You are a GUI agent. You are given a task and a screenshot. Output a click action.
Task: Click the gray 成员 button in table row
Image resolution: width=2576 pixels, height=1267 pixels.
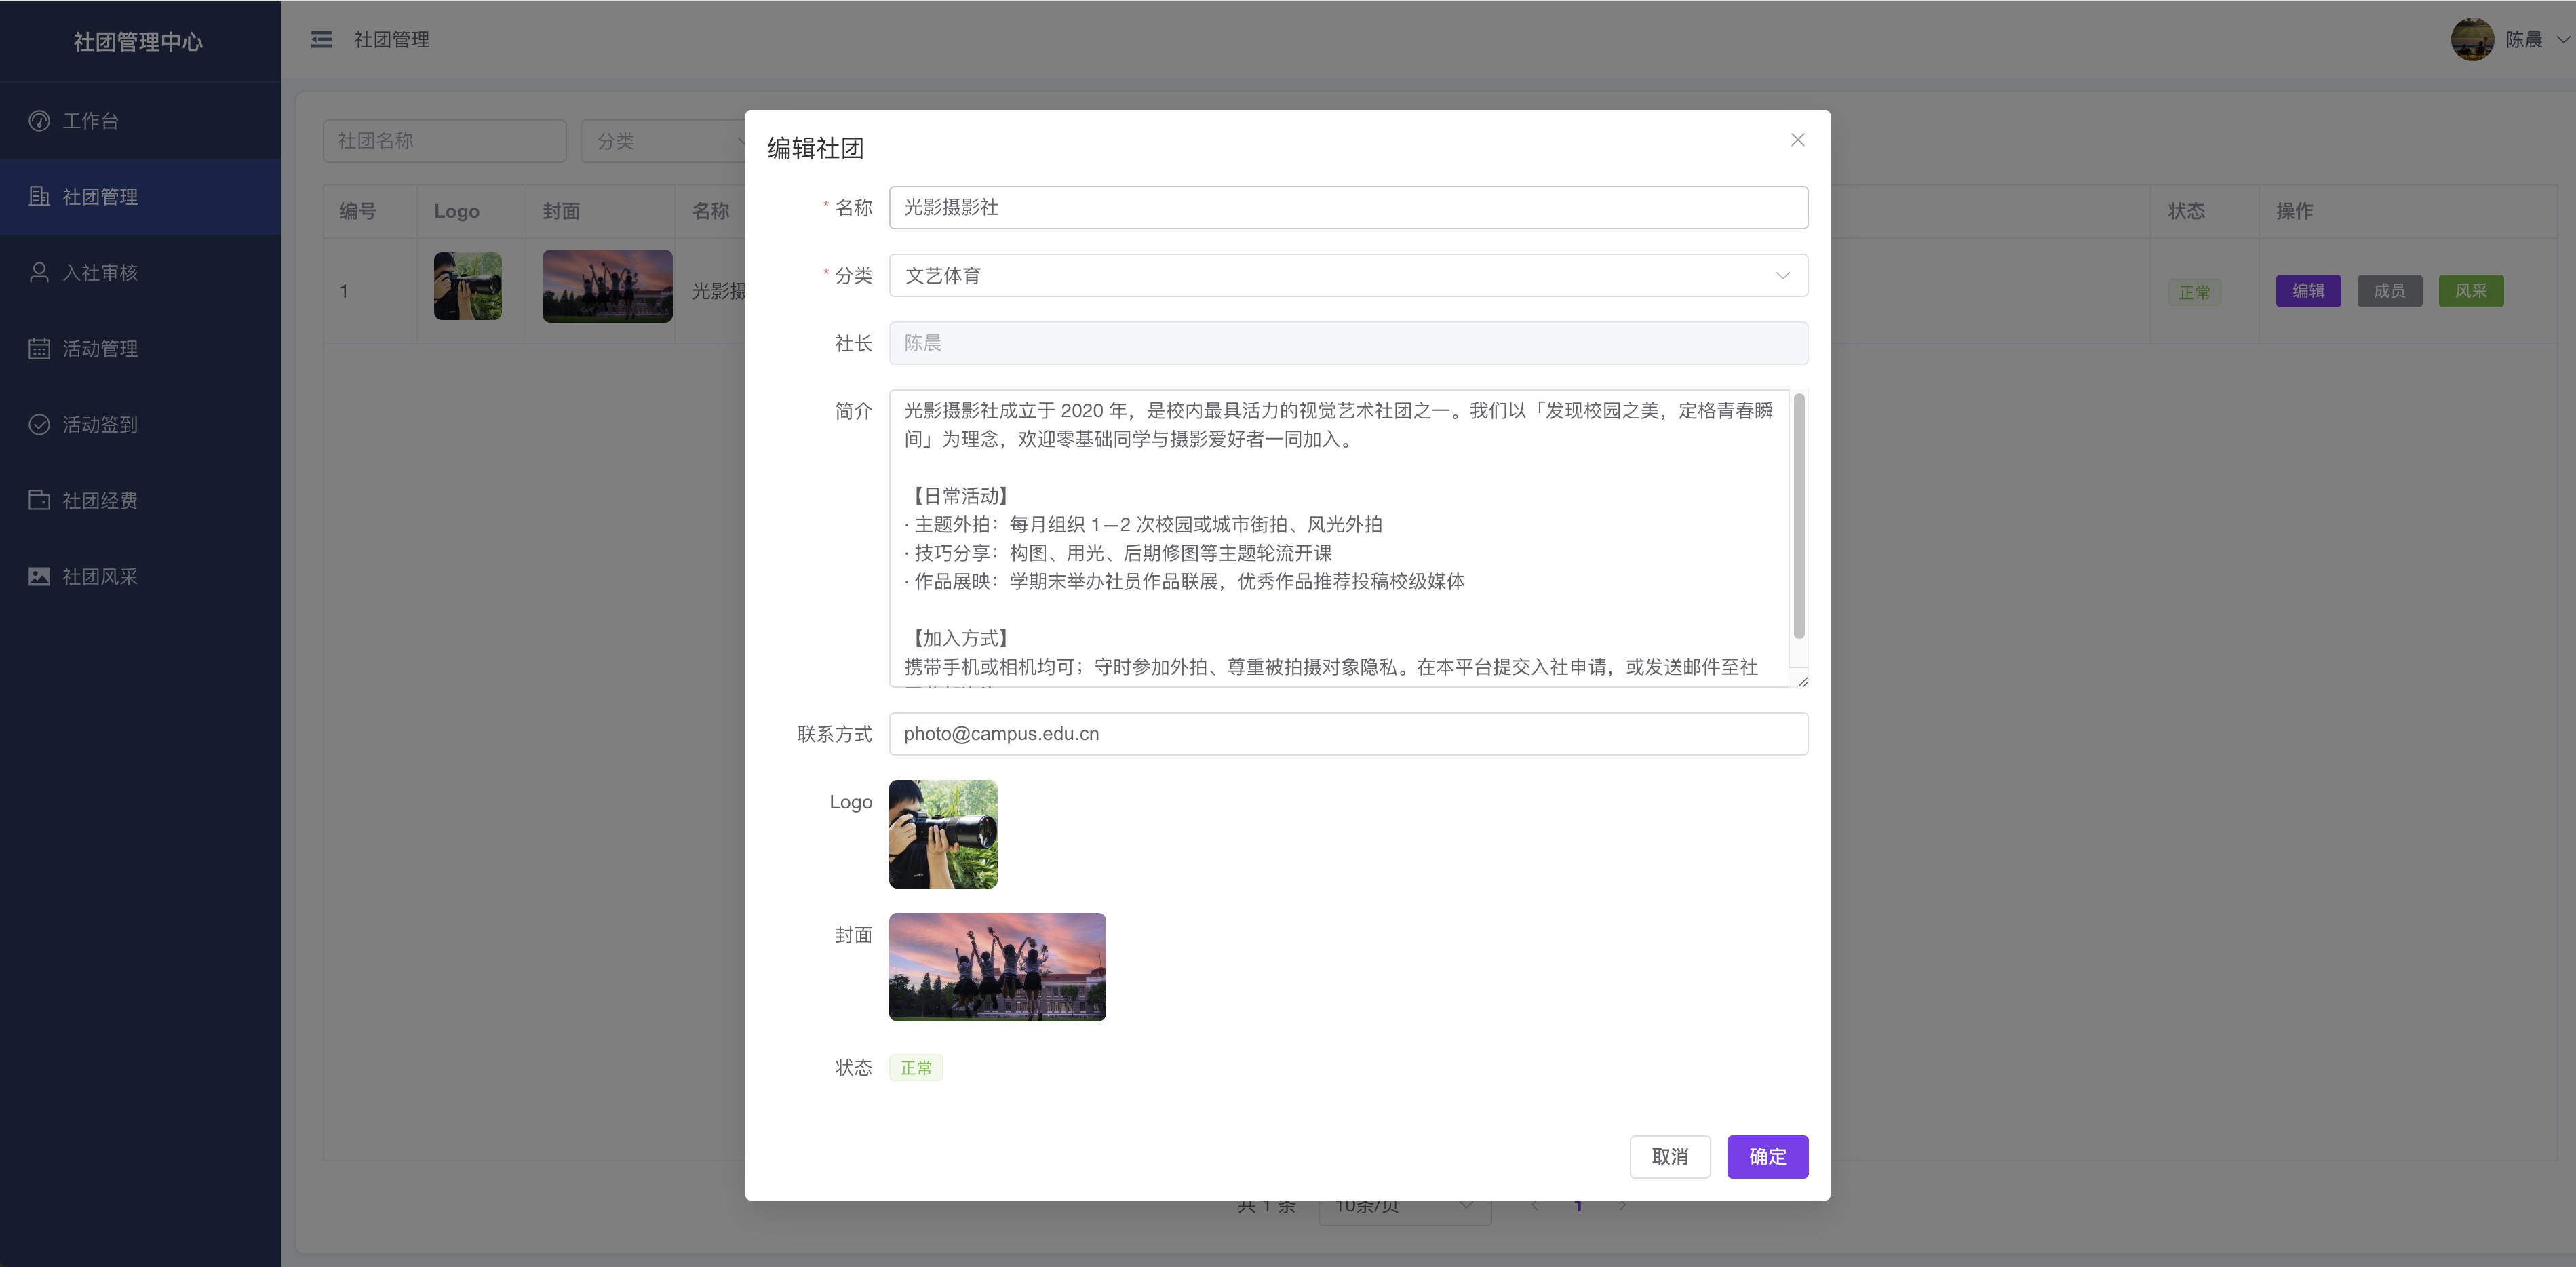tap(2389, 291)
